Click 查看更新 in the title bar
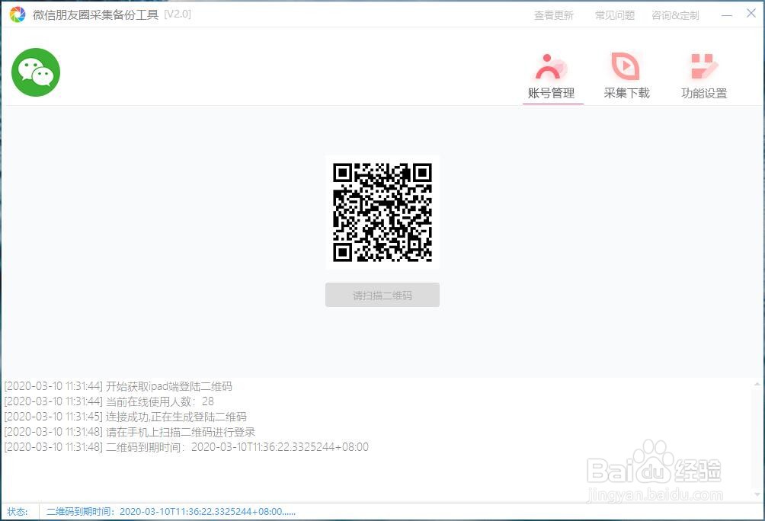This screenshot has width=765, height=521. [554, 15]
